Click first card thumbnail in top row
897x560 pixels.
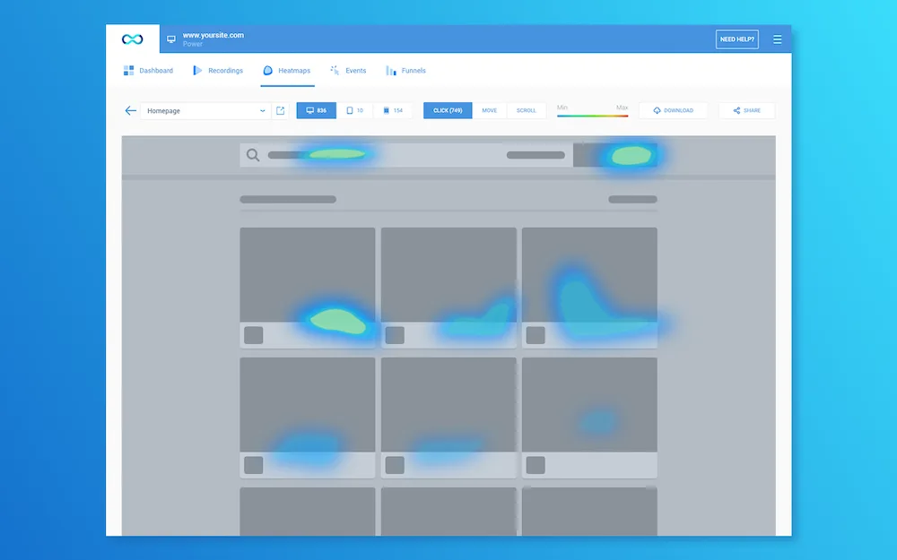[x=307, y=274]
